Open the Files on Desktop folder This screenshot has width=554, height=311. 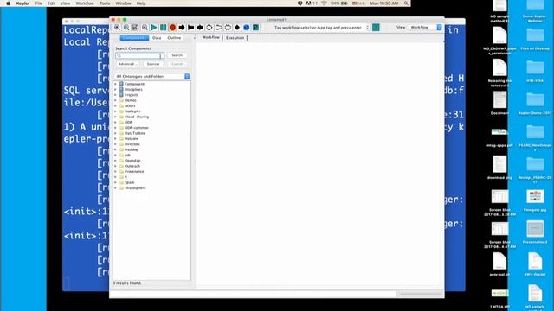535,39
